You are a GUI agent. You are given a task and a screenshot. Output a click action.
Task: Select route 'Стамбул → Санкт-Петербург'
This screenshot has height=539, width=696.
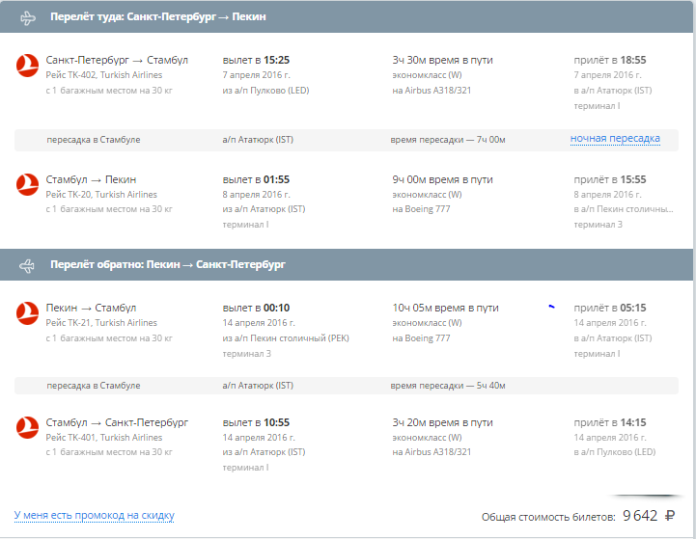[x=117, y=422]
